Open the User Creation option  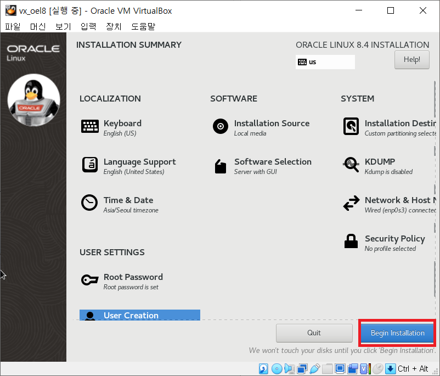tap(140, 315)
